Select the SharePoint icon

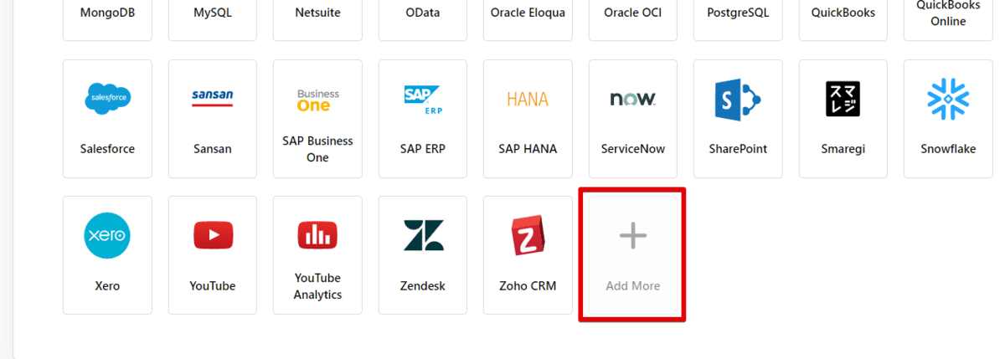click(738, 100)
